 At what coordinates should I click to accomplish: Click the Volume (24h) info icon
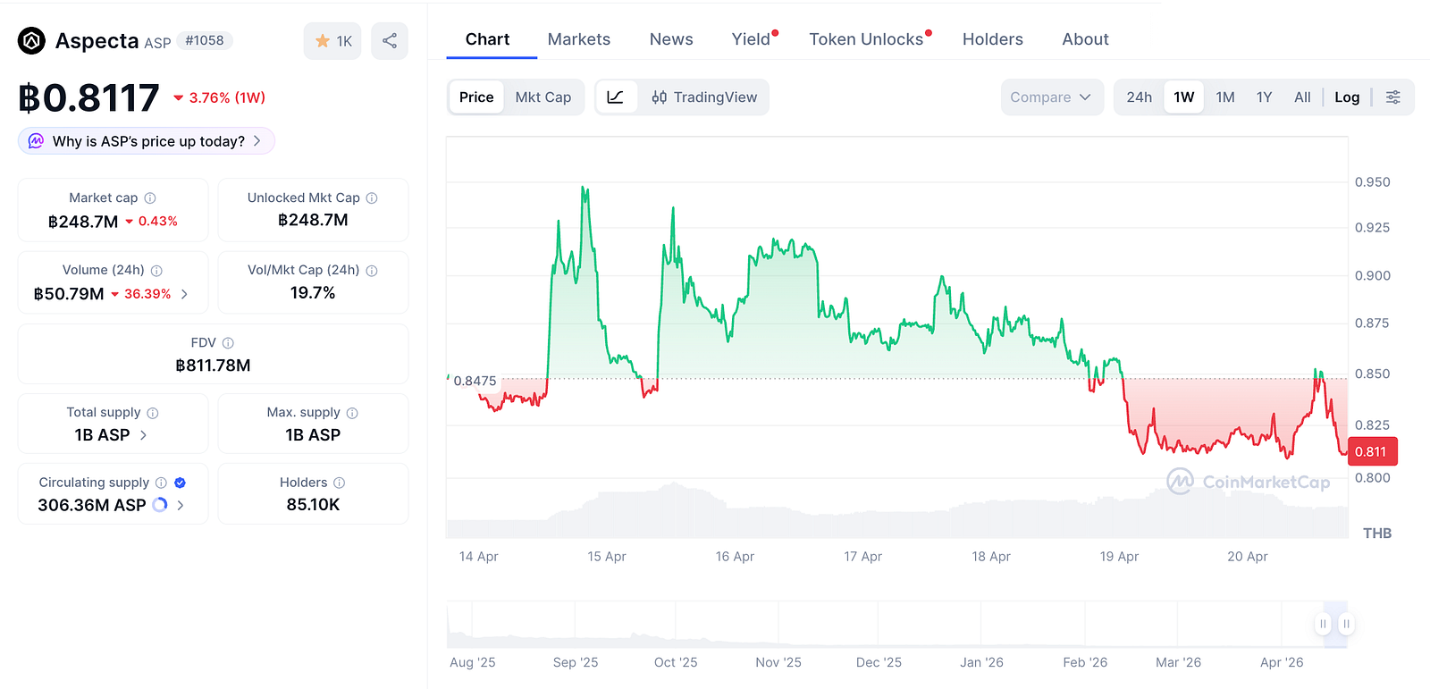tap(156, 271)
